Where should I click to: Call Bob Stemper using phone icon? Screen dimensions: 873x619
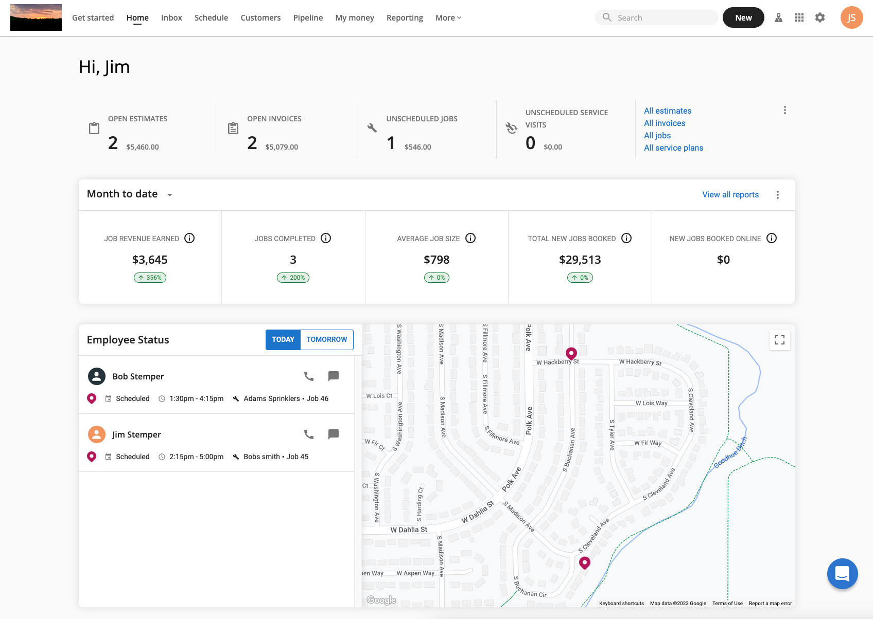309,376
